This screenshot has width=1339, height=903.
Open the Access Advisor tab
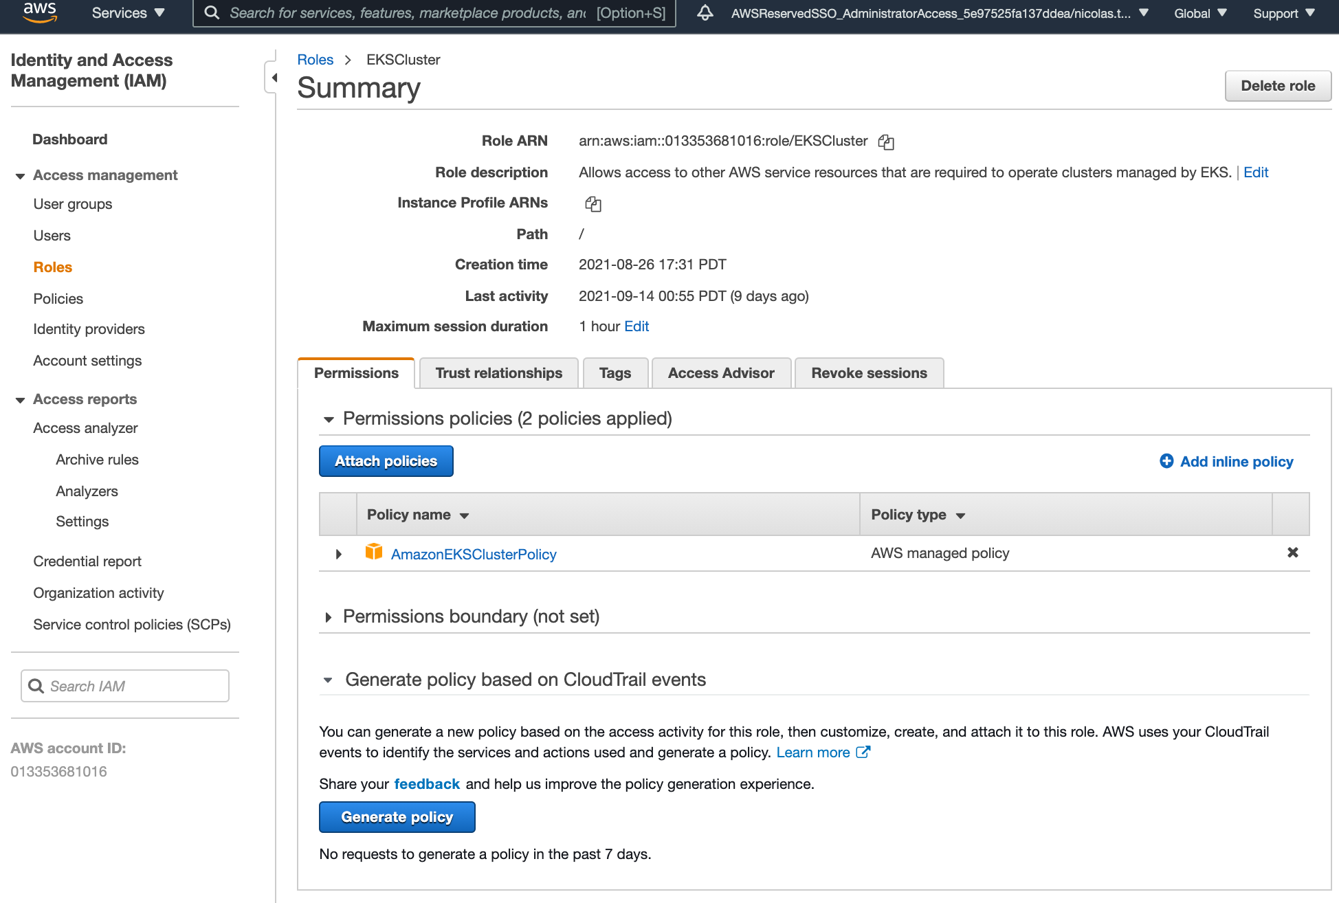tap(721, 373)
